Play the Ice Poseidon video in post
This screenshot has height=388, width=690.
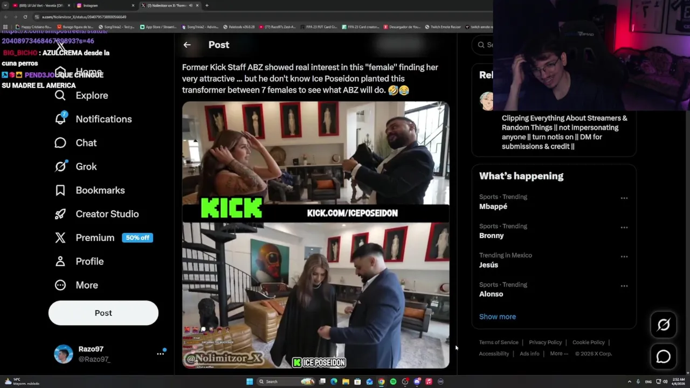[x=315, y=235]
